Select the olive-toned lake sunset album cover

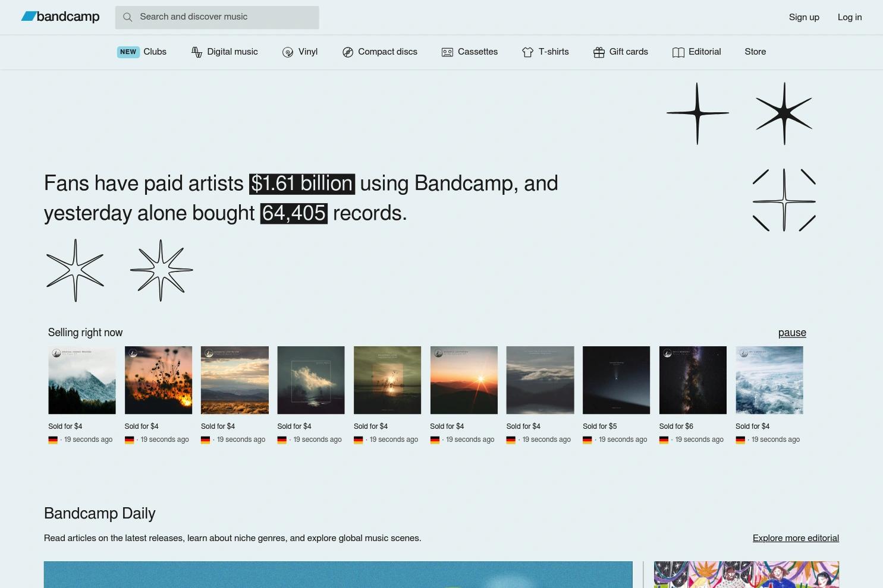(x=387, y=380)
